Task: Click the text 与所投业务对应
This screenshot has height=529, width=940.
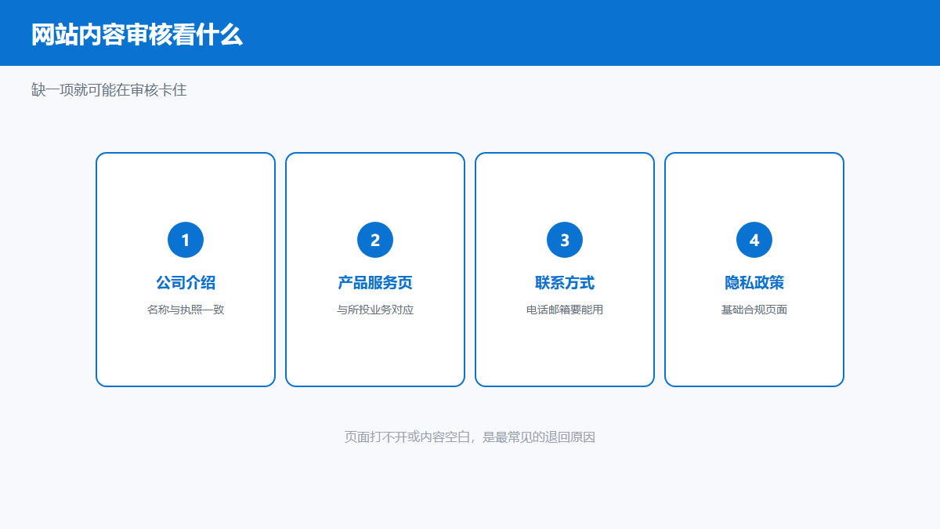Action: click(375, 310)
